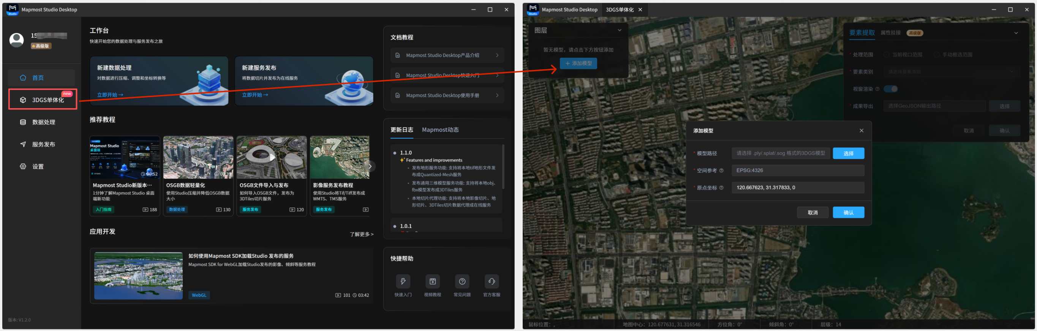Open the Mapmost Studio新版本 tutorial thumbnail
1037x331 pixels.
[125, 157]
